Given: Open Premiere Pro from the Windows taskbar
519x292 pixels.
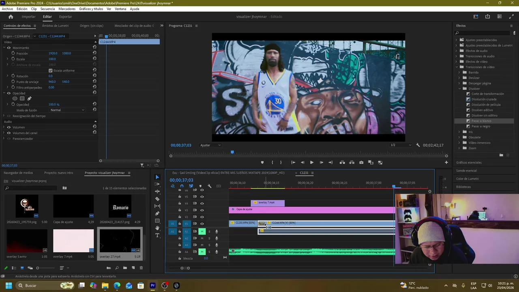Looking at the screenshot, I should pos(152,286).
